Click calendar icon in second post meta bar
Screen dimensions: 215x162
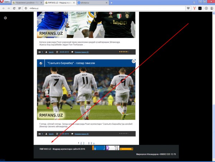[57, 134]
